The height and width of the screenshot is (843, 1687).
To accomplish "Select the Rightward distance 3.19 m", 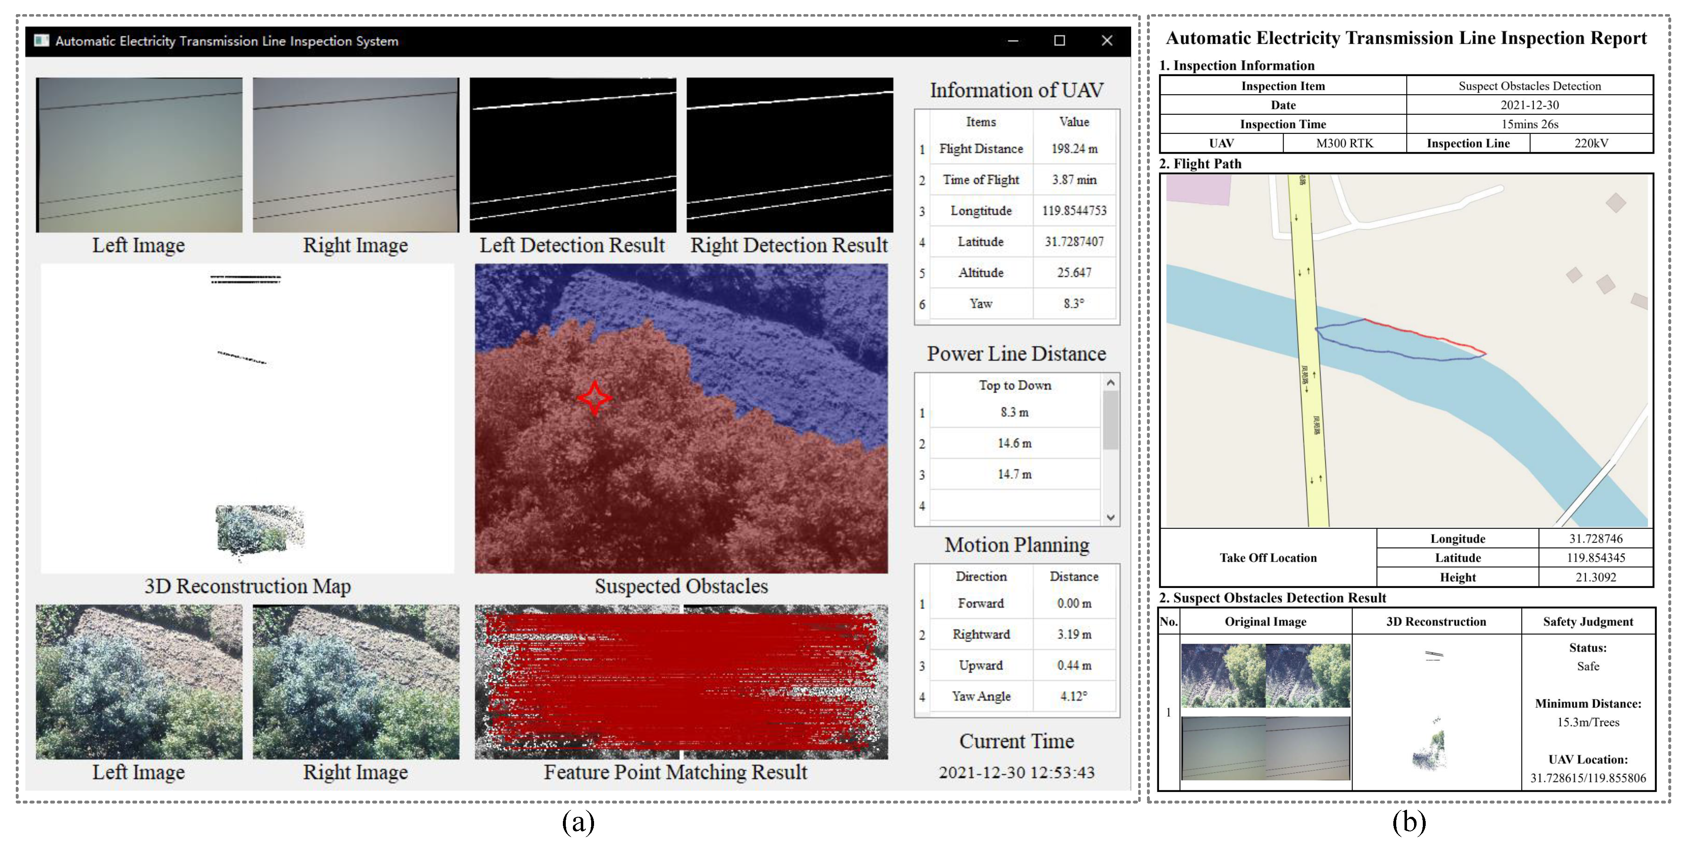I will [1074, 634].
